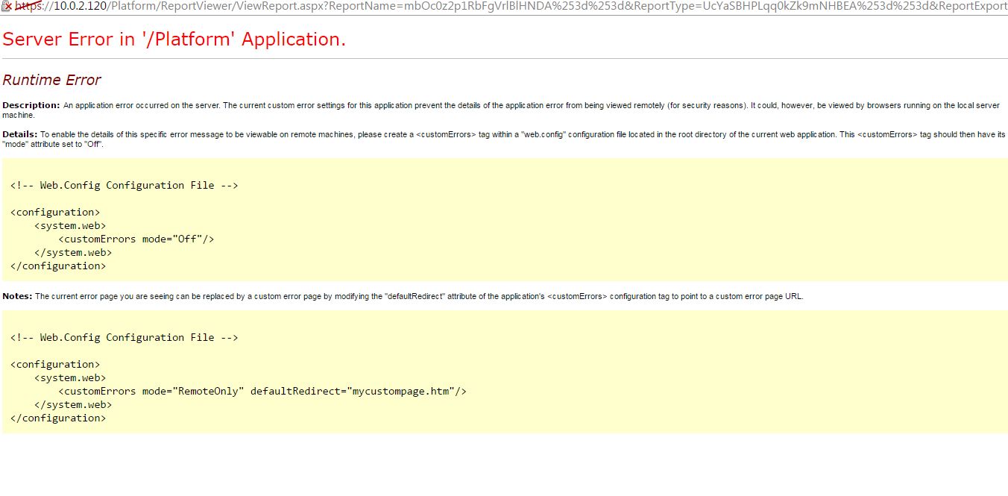Click the Runtime Error subheading
Image resolution: width=1008 pixels, height=496 pixels.
point(51,80)
